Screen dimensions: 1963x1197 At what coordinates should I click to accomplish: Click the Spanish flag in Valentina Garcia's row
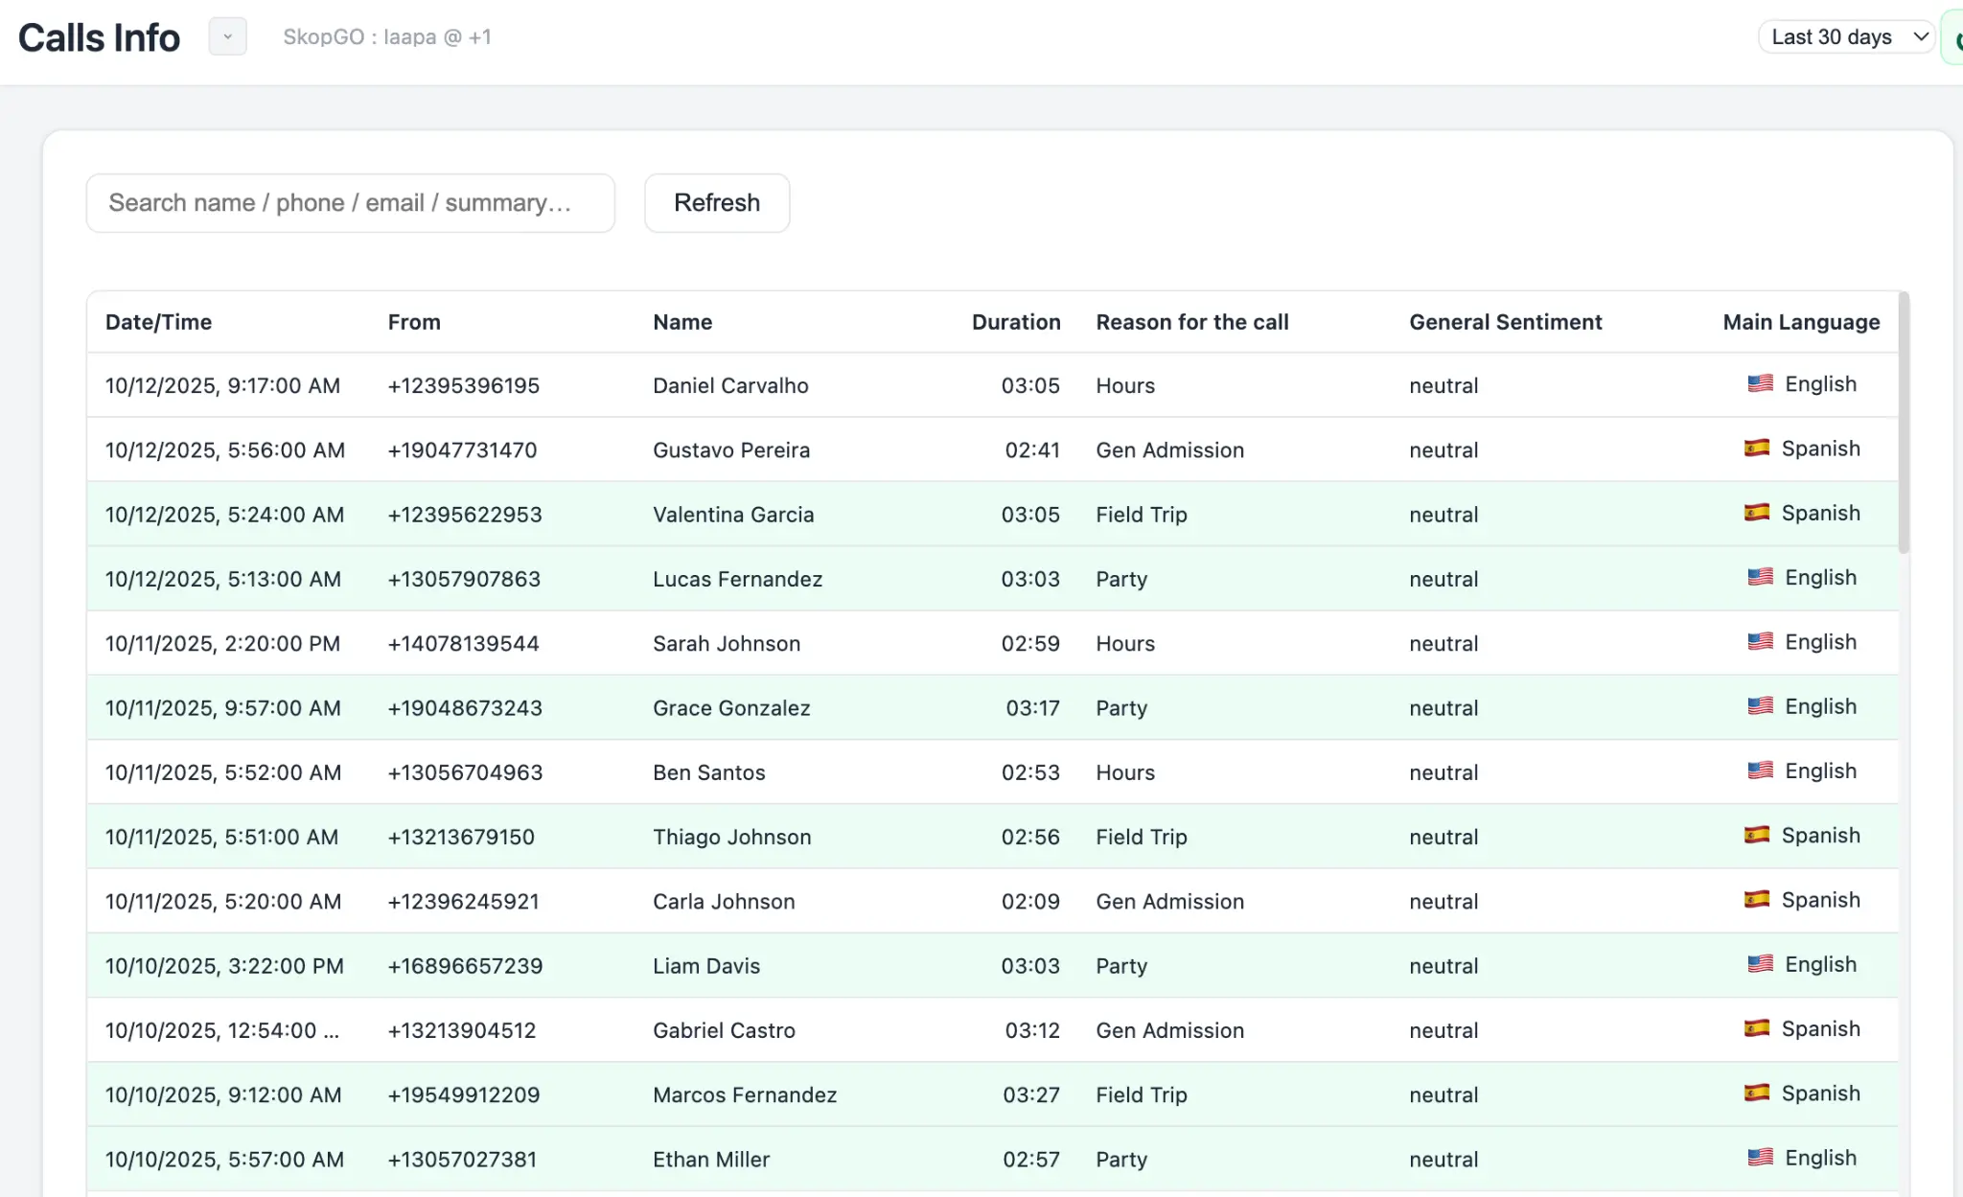click(x=1756, y=512)
